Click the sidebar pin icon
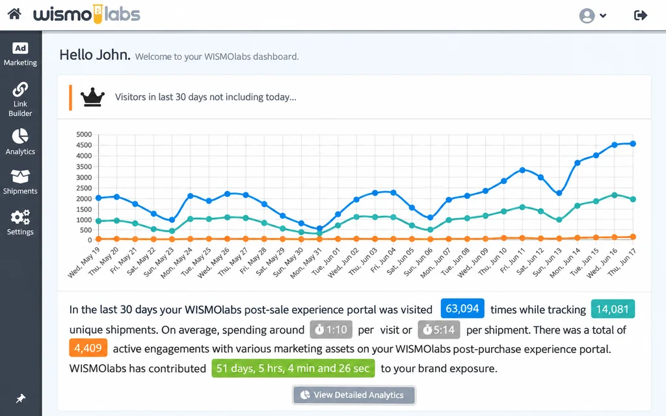 click(x=20, y=398)
